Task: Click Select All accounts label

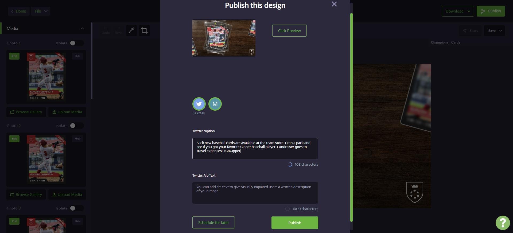Action: [199, 113]
